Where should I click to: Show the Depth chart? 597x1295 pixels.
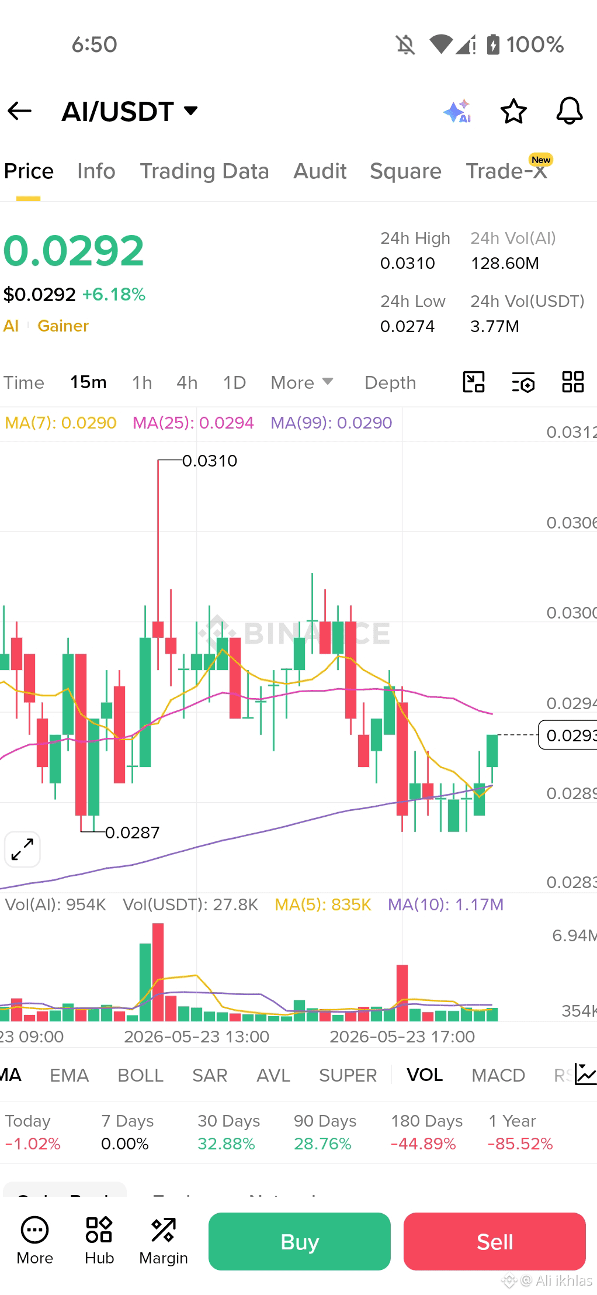tap(390, 382)
